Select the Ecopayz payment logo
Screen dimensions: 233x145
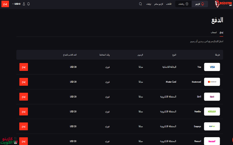click(212, 126)
